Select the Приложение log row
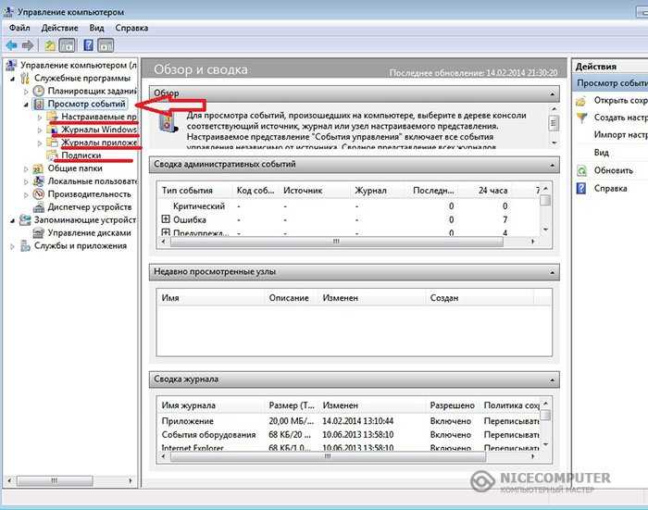This screenshot has width=648, height=510. pos(350,421)
